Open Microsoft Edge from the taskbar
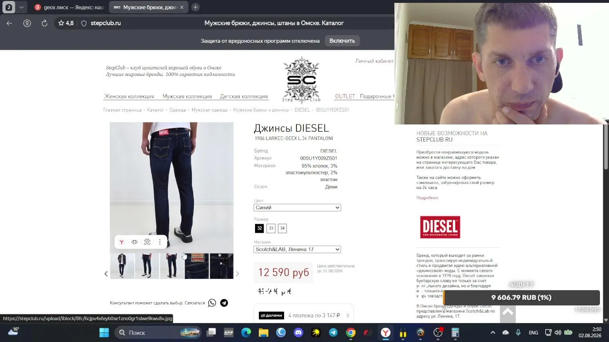Screen dimensions: 609x342 point(246,332)
